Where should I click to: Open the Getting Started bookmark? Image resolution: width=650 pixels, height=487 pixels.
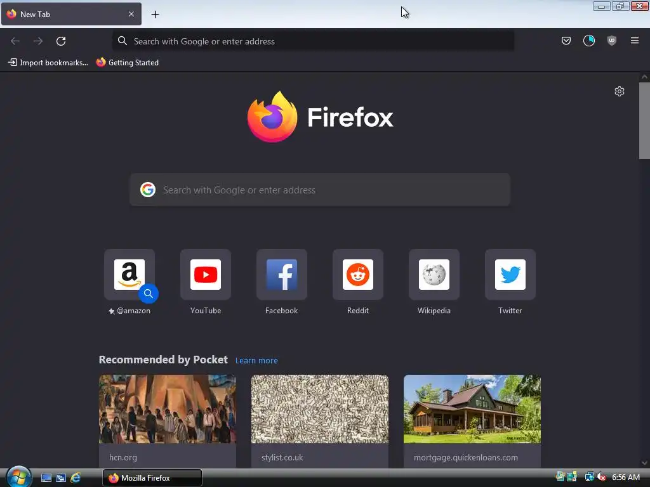tap(127, 63)
